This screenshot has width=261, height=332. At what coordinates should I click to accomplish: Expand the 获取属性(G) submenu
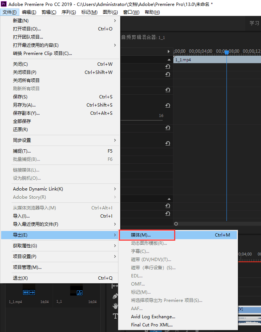click(x=60, y=245)
